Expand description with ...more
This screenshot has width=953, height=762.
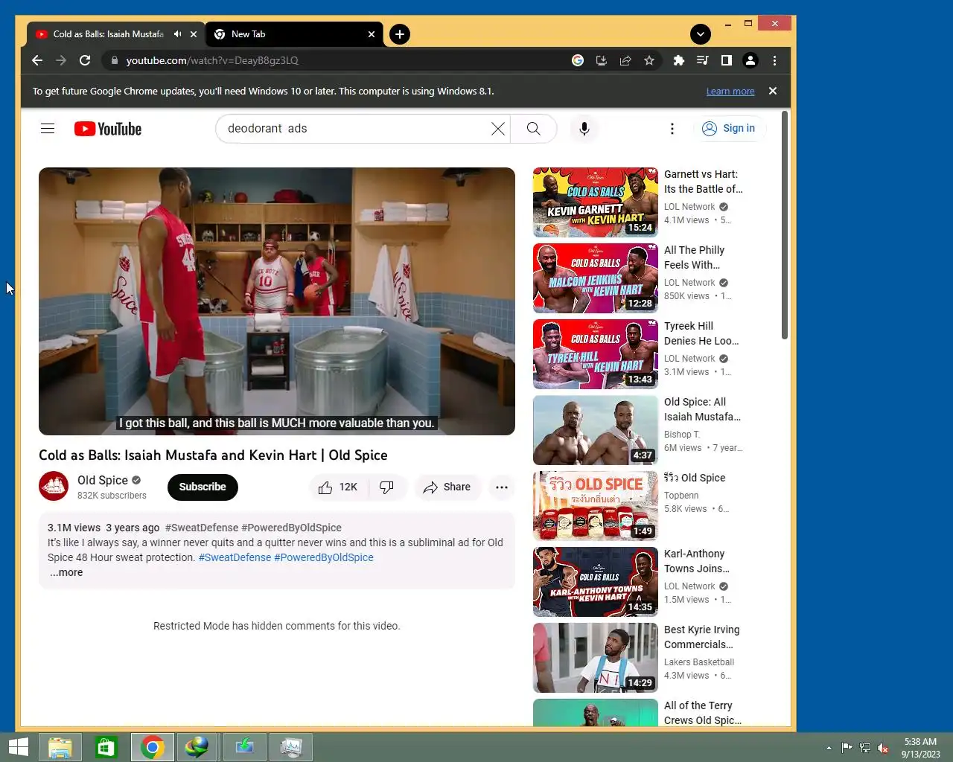(x=66, y=572)
